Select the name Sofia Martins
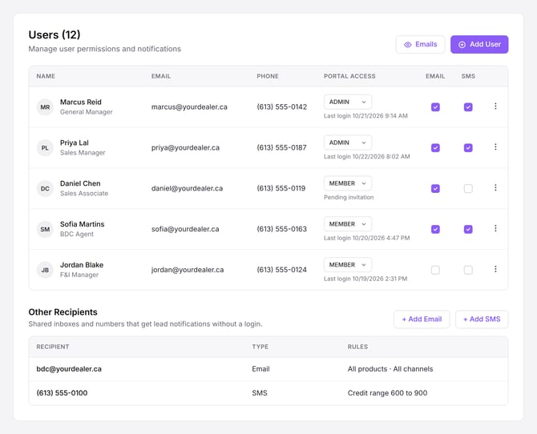 point(83,224)
